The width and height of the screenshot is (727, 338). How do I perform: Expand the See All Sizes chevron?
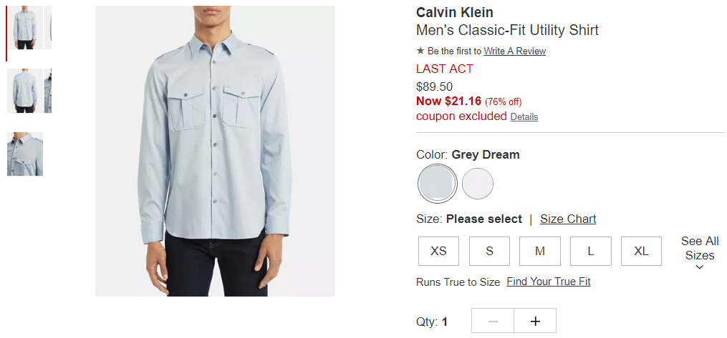(700, 267)
